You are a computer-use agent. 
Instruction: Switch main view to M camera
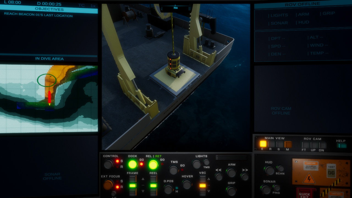[x=288, y=144]
